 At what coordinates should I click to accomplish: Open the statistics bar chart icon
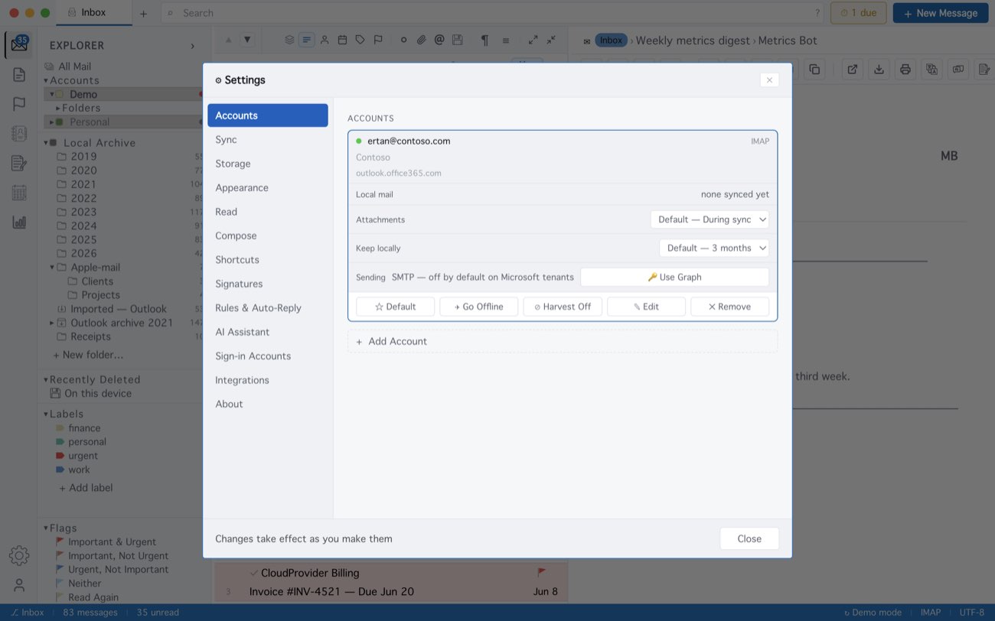point(19,223)
